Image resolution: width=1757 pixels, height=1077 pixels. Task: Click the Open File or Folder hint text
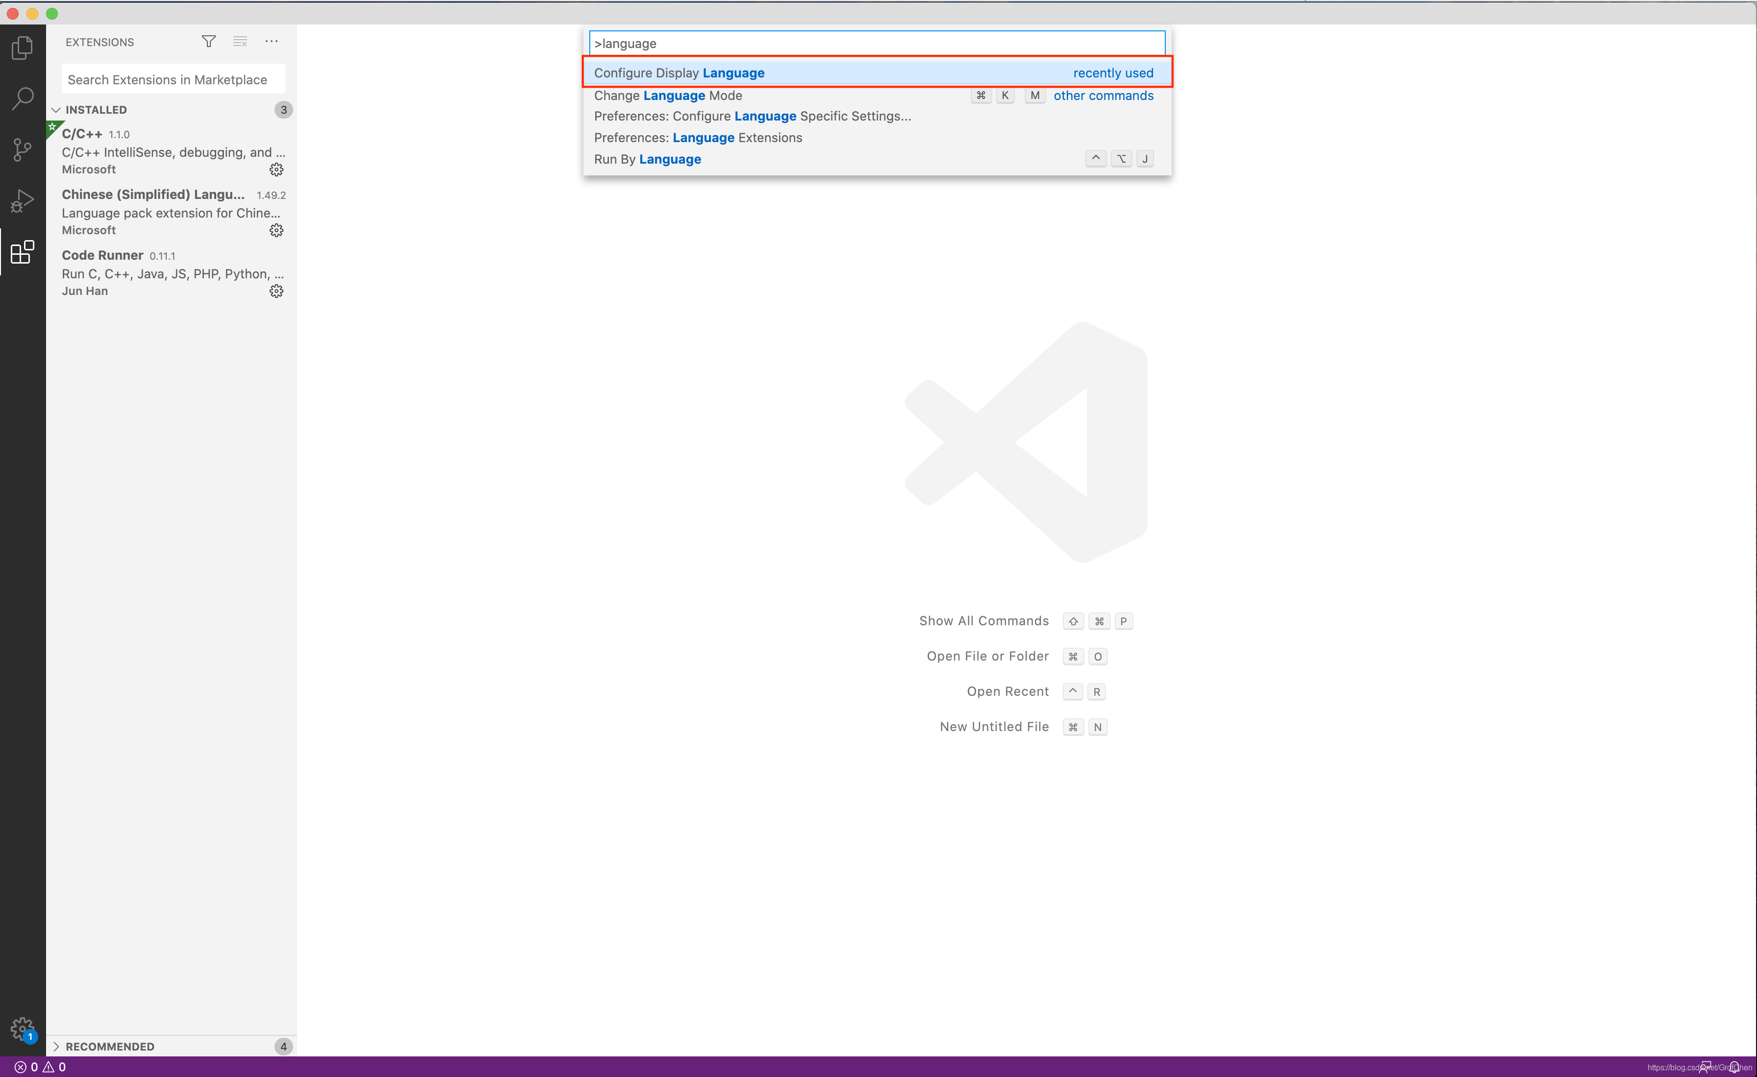[988, 656]
